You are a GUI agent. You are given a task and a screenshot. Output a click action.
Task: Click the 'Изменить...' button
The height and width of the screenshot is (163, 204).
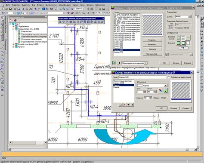point(152,45)
